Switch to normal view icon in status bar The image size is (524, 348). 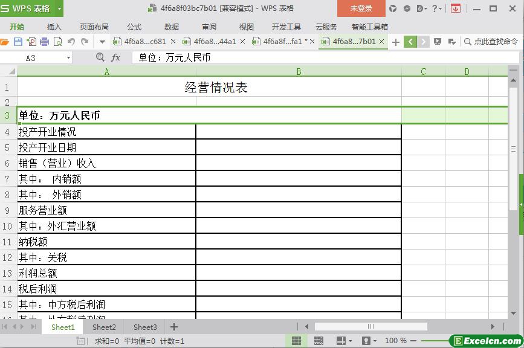[296, 341]
